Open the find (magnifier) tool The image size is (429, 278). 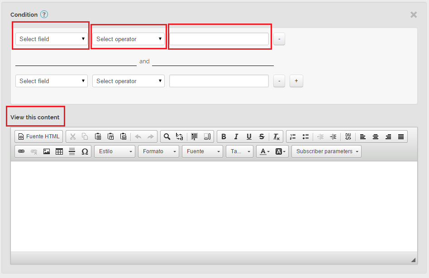tap(167, 137)
